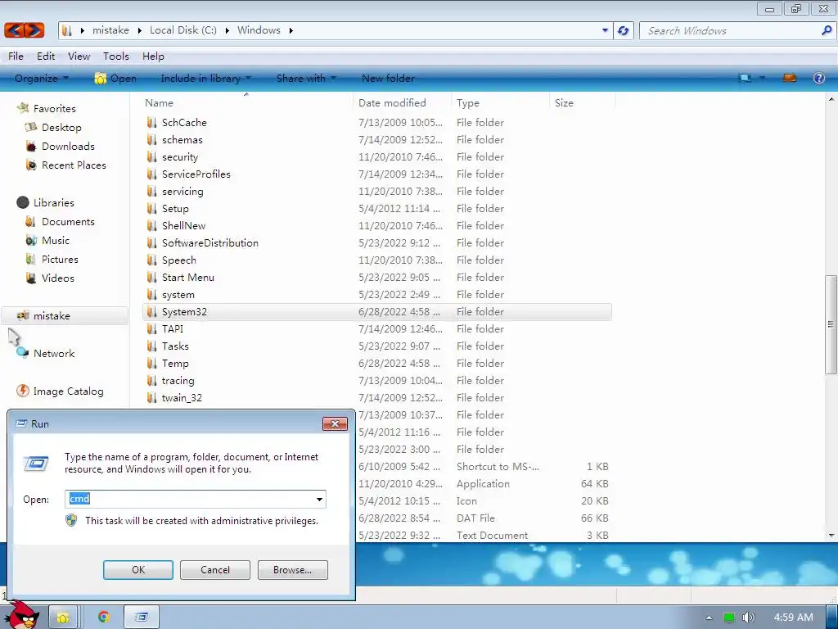Viewport: 838px width, 629px height.
Task: Expand breadcrumb arrow after Windows
Action: (291, 30)
